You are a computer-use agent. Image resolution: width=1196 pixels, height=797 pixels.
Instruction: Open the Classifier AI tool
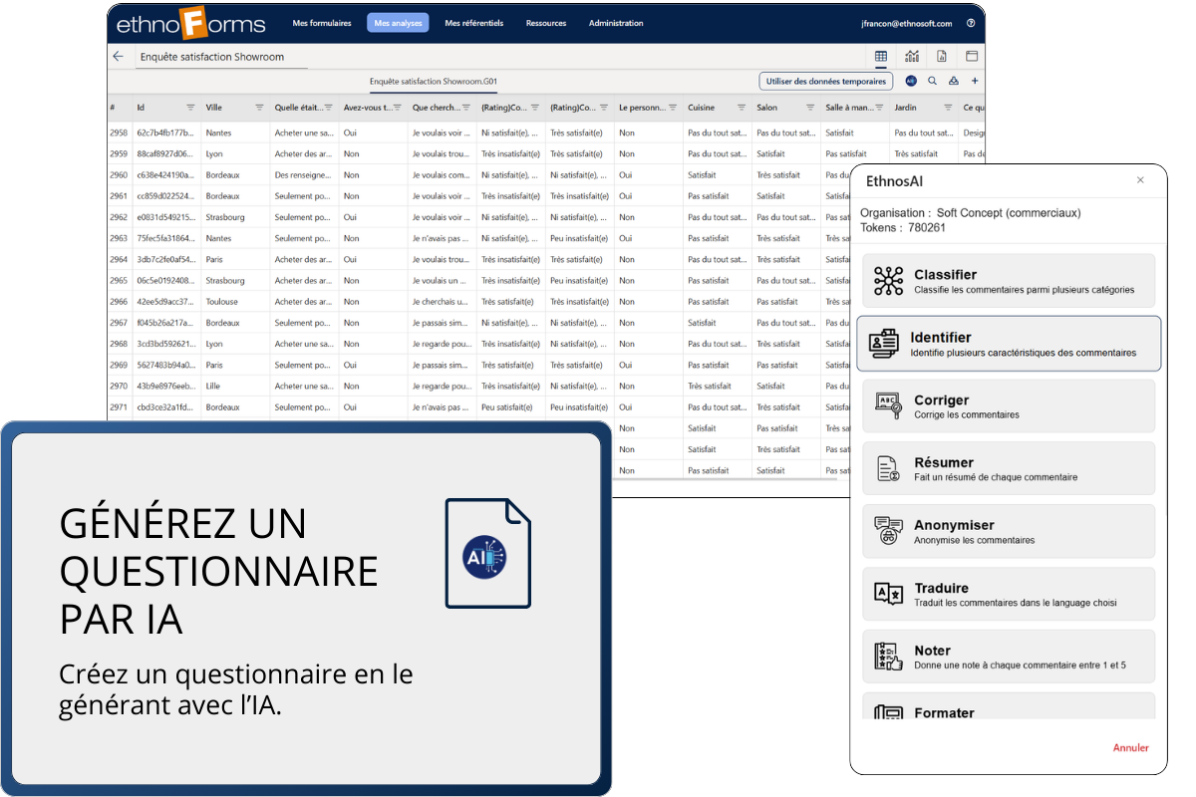(x=1008, y=280)
